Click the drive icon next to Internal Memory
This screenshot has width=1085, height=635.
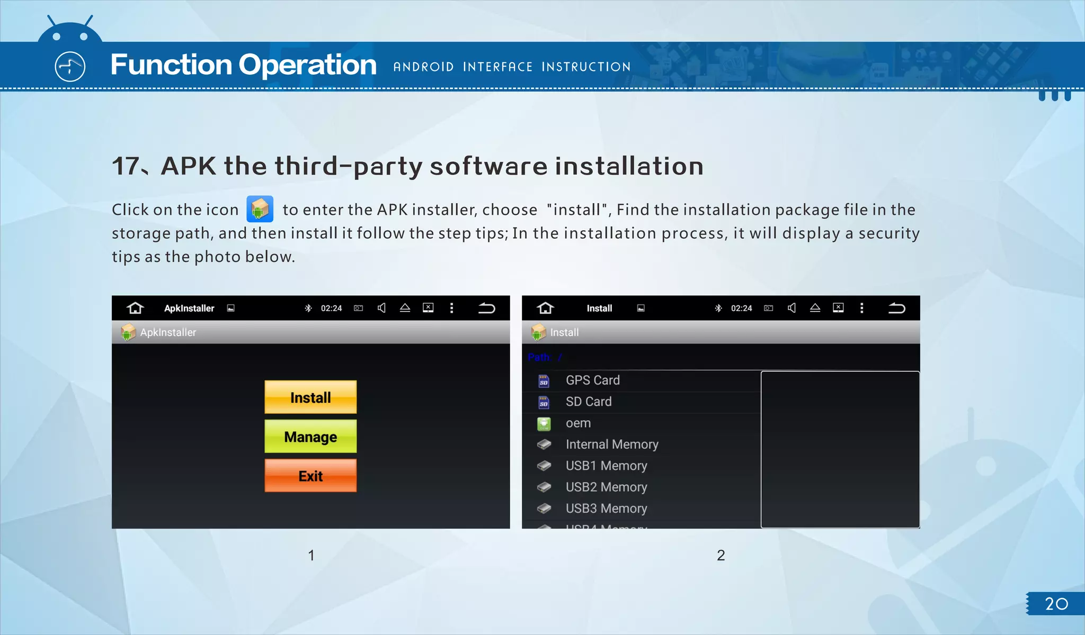point(544,444)
